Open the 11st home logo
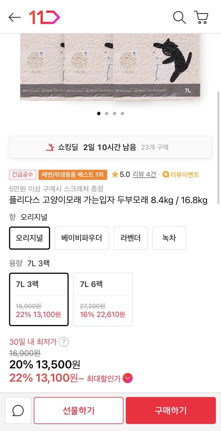This screenshot has width=221, height=431. coord(45,18)
